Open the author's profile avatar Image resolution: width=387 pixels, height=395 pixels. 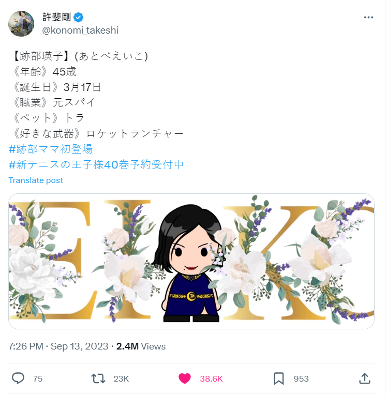[21, 24]
